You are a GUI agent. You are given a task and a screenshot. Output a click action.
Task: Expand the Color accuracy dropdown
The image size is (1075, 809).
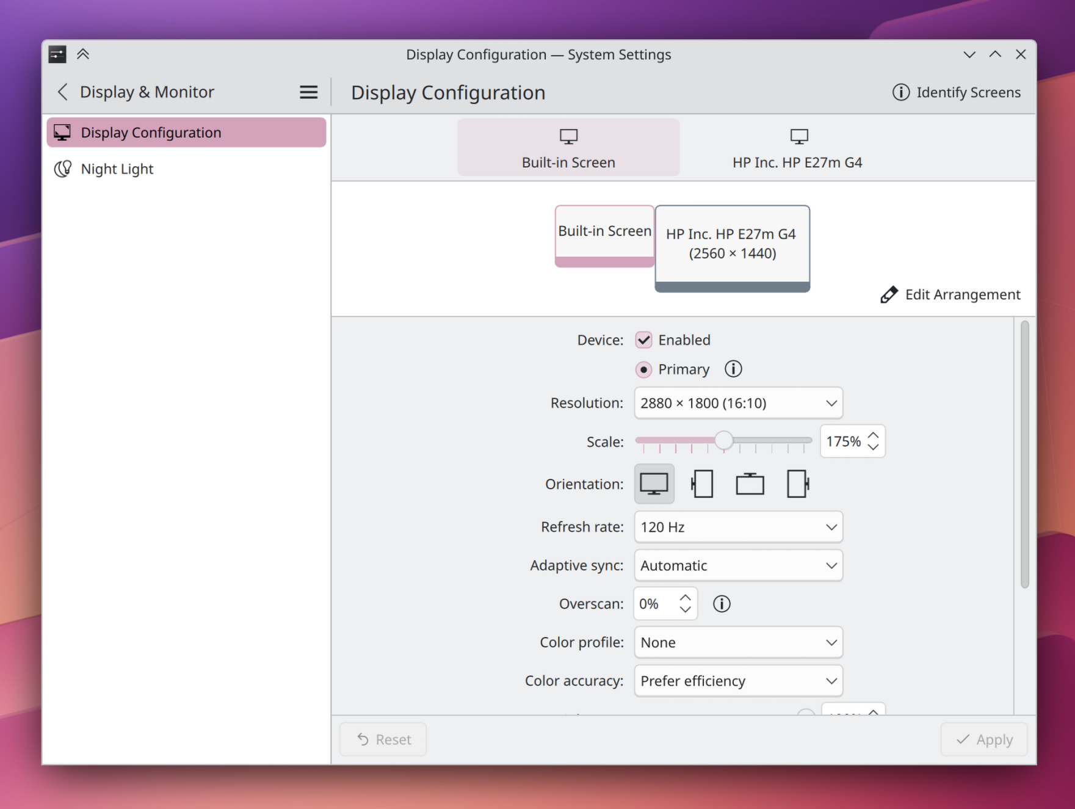pyautogui.click(x=738, y=681)
